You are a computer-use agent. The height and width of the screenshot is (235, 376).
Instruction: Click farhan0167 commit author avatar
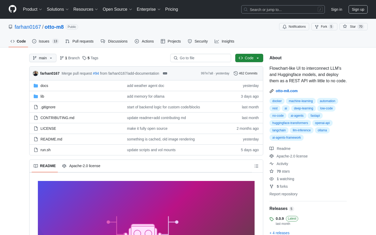click(36, 73)
